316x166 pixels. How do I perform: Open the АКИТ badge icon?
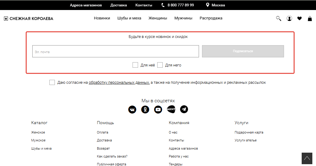[x=171, y=109]
